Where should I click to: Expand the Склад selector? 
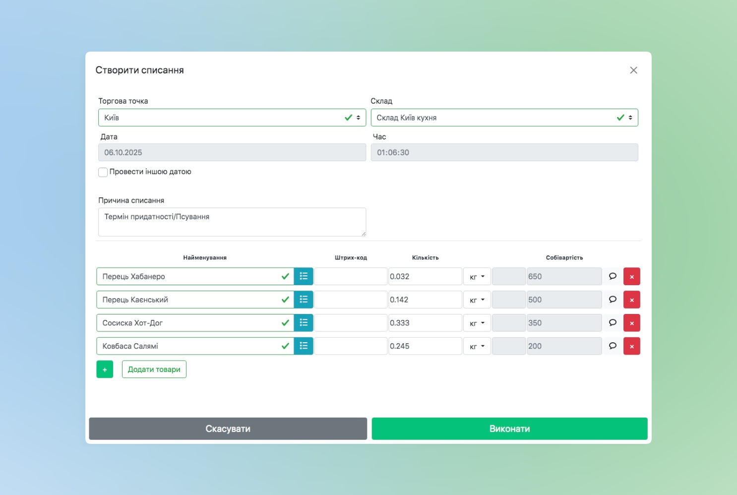pos(504,118)
